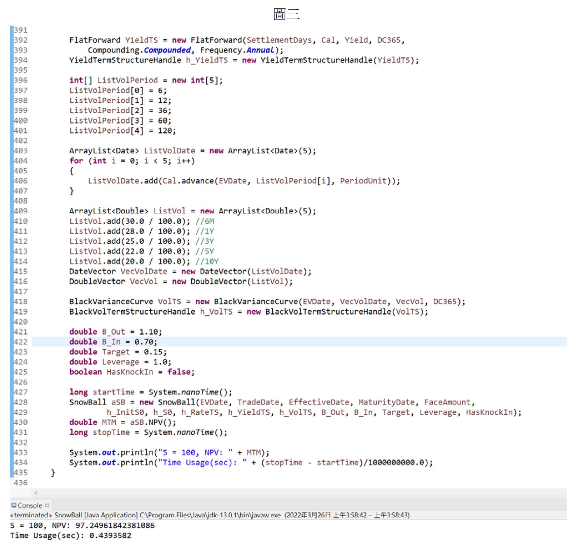Click the left scroll arrow below the editor
Screen dimensions: 582x551
pos(36,492)
